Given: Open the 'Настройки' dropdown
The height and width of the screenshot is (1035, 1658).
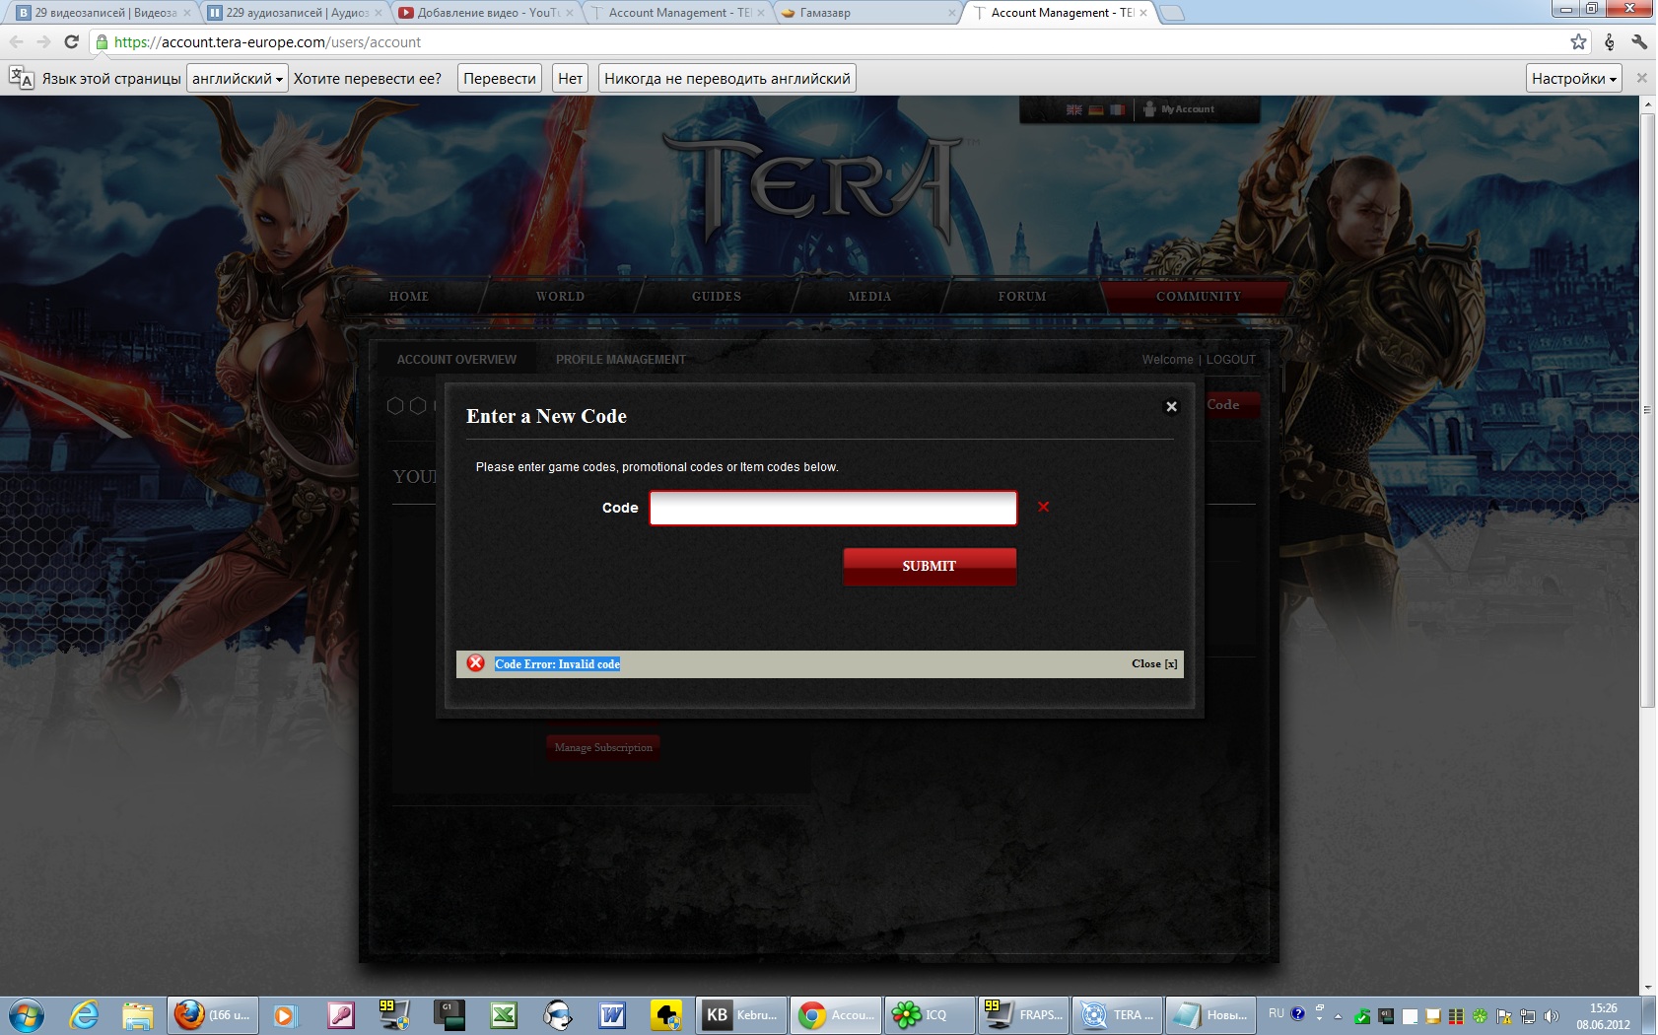Looking at the screenshot, I should click(1573, 79).
